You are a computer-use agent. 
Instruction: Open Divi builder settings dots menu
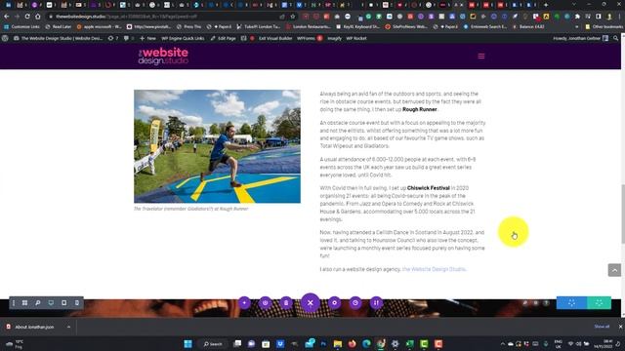(x=14, y=303)
